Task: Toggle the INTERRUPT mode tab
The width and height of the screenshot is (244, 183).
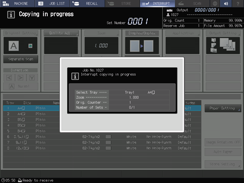Action: [x=157, y=3]
